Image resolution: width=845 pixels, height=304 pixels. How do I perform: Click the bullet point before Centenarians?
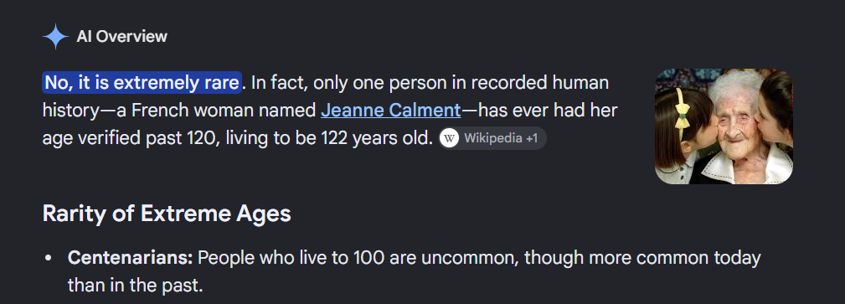(x=49, y=259)
